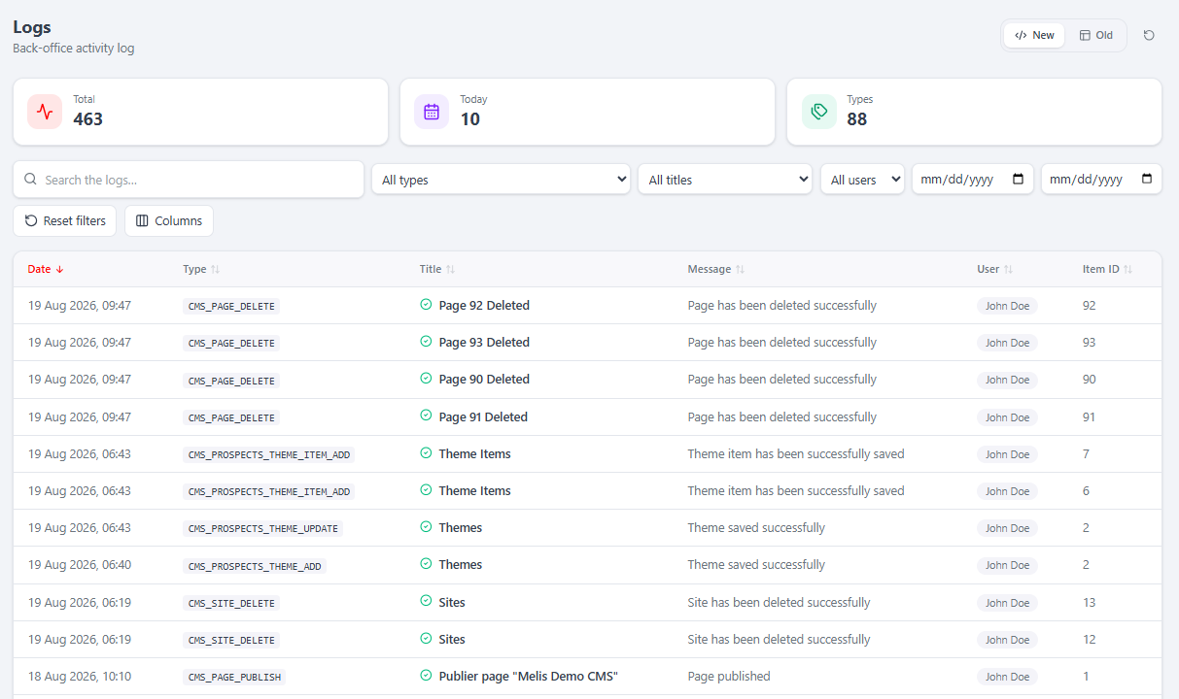Screen dimensions: 1179x699
Task: Switch to the New view
Action: (x=1034, y=35)
